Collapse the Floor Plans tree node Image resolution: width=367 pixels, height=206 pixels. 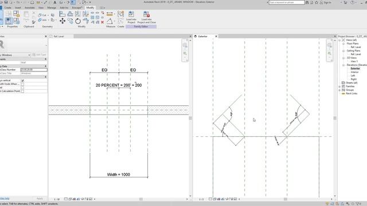pos(343,43)
